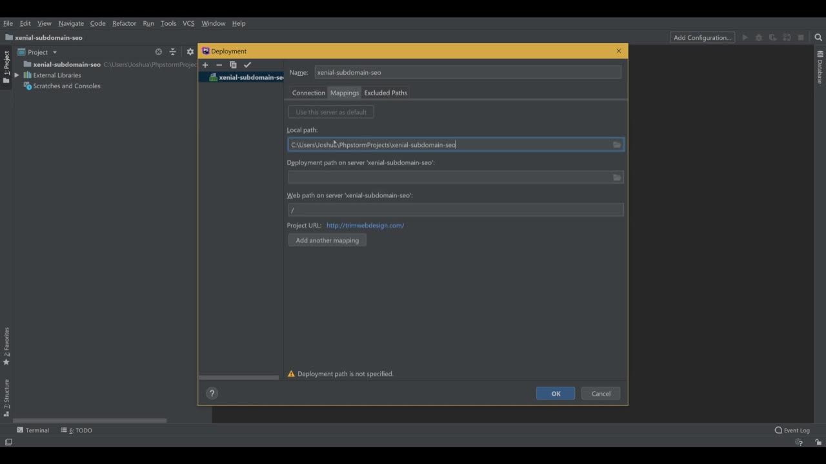Viewport: 826px width, 464px height.
Task: Click Project panel horizontal scrollbar
Action: pos(90,420)
